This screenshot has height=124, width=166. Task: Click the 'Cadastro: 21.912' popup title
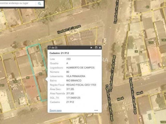tap(60, 53)
